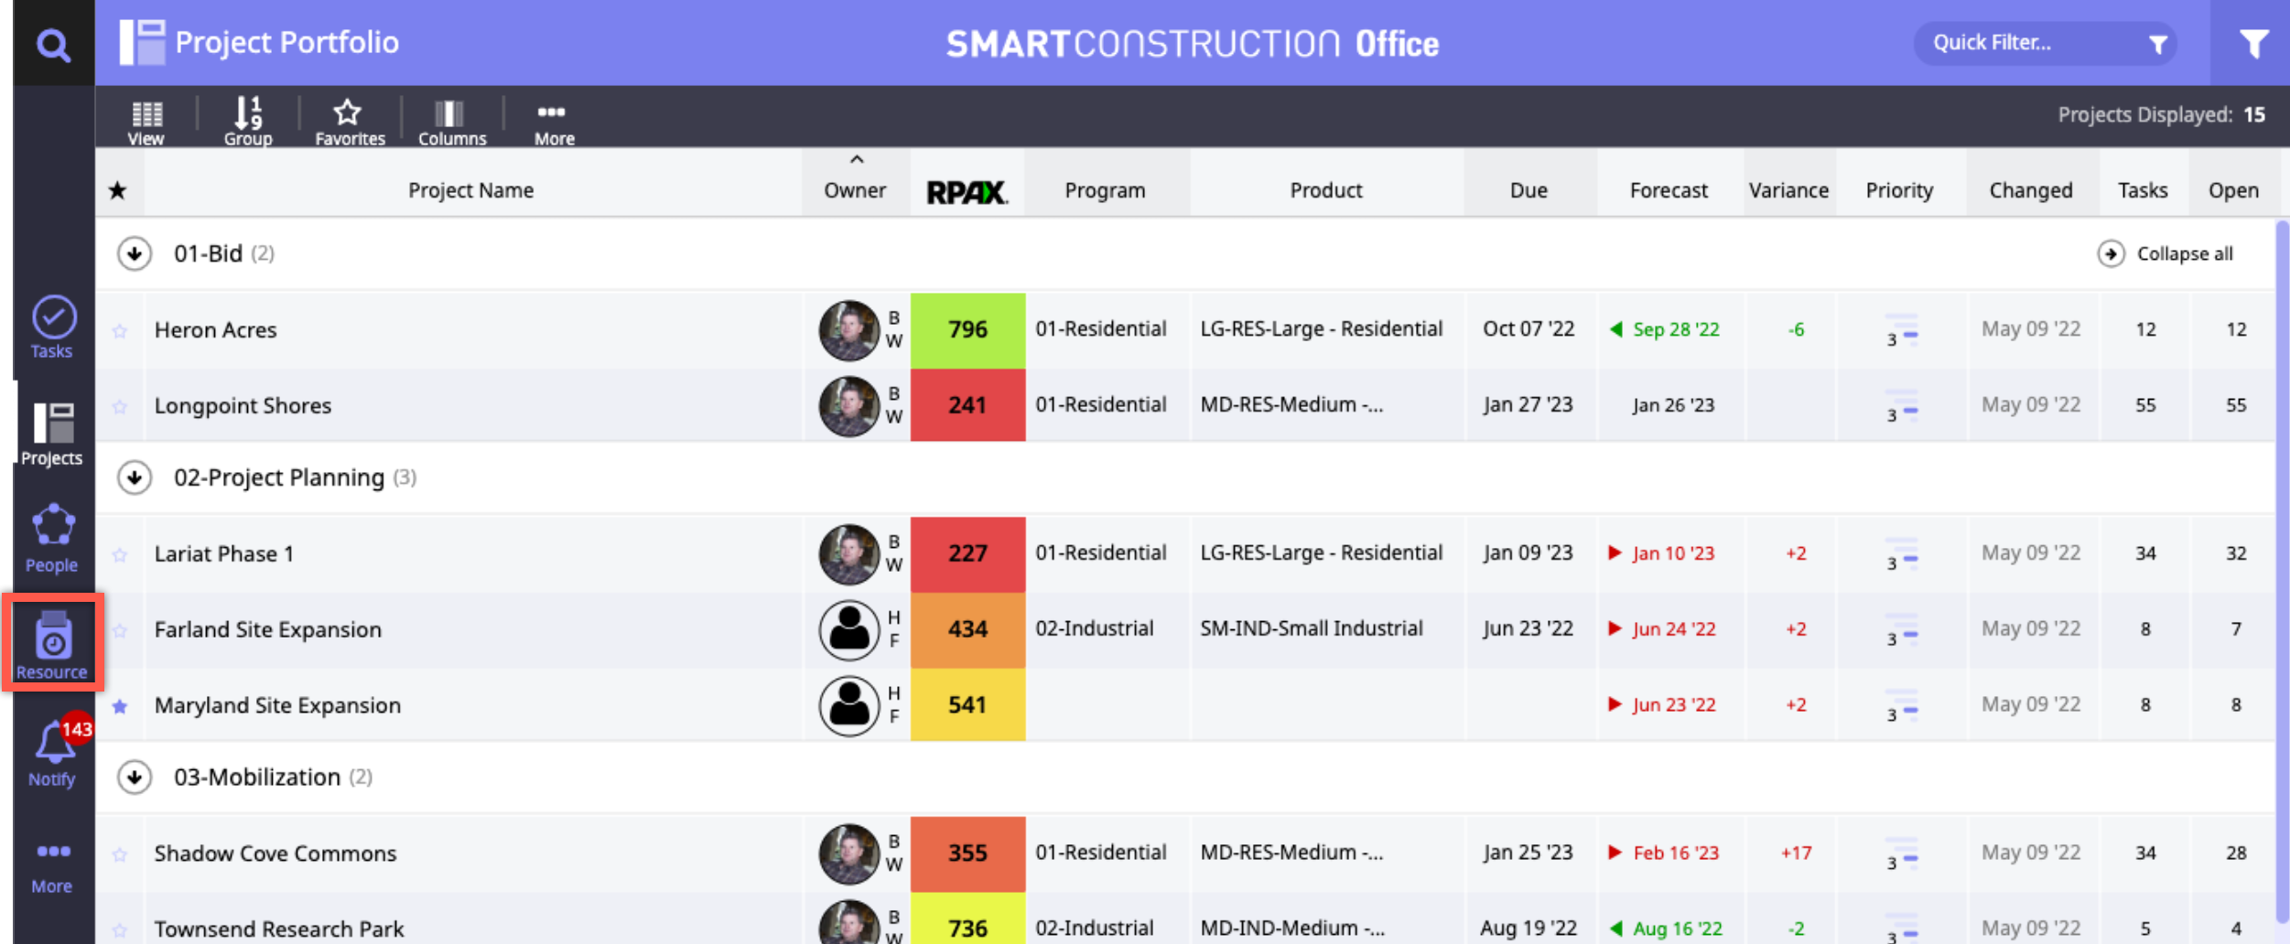The height and width of the screenshot is (944, 2290).
Task: Click the Collapse all arrow button
Action: 2111,254
